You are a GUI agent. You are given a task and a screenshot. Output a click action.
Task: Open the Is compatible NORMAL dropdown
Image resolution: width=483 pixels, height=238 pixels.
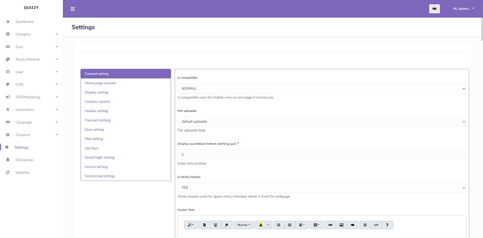tap(322, 88)
